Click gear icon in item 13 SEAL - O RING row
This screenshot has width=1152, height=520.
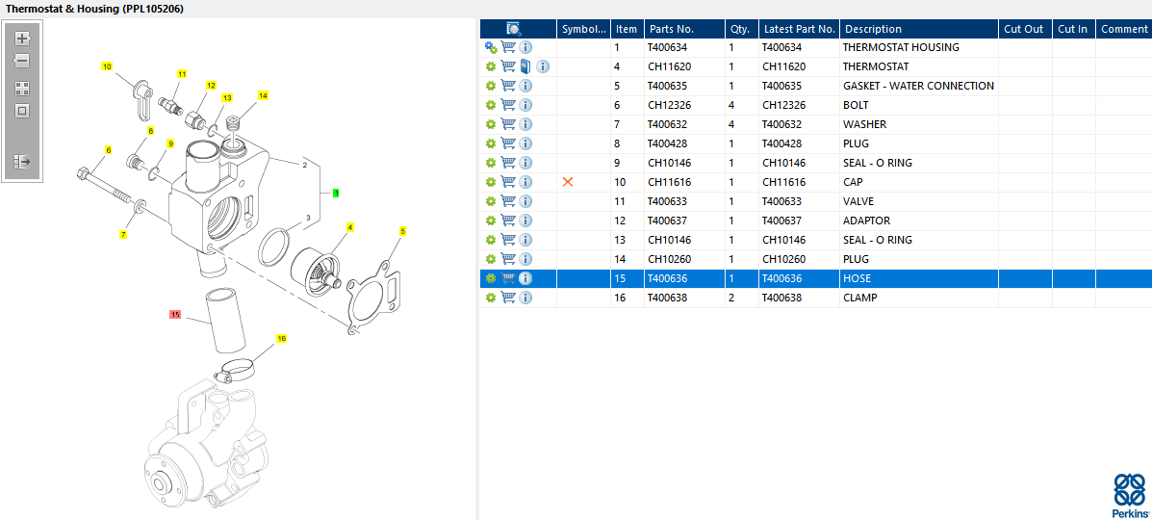click(x=491, y=240)
